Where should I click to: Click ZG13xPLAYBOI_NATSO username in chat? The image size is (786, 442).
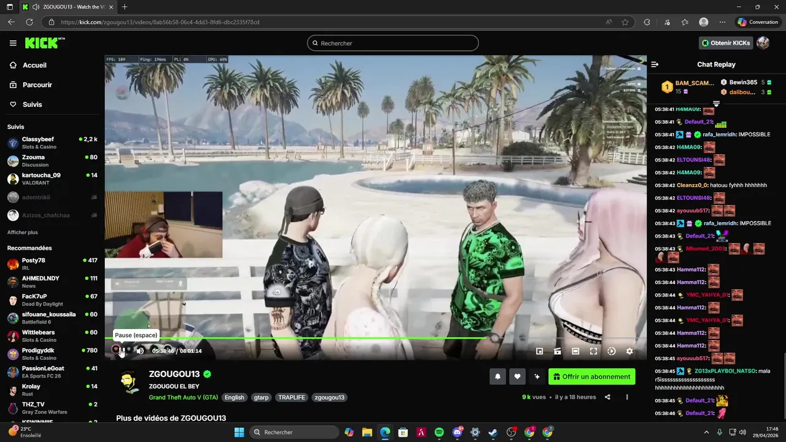725,371
